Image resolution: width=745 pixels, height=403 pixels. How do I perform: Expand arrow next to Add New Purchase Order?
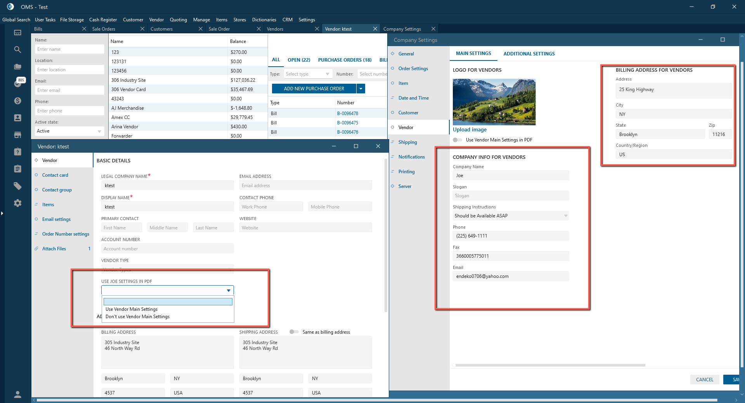point(361,89)
